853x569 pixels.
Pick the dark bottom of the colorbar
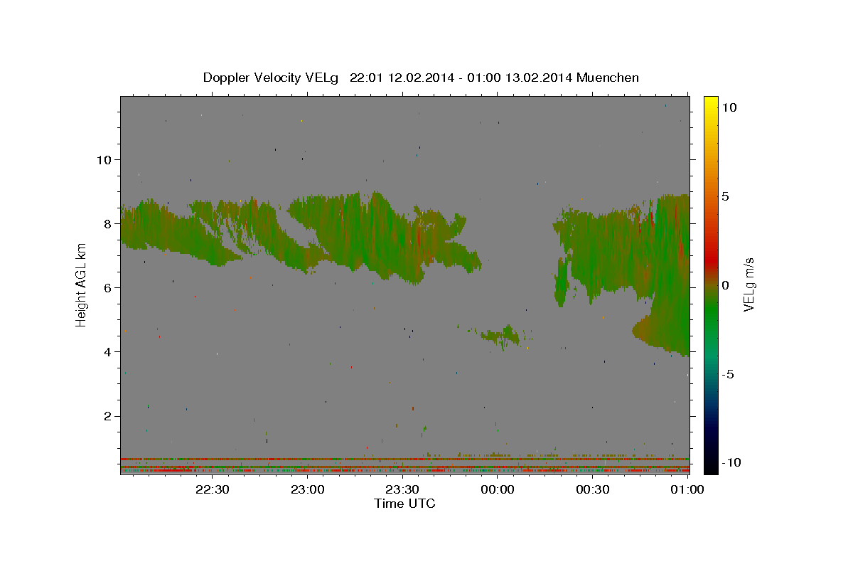point(711,462)
